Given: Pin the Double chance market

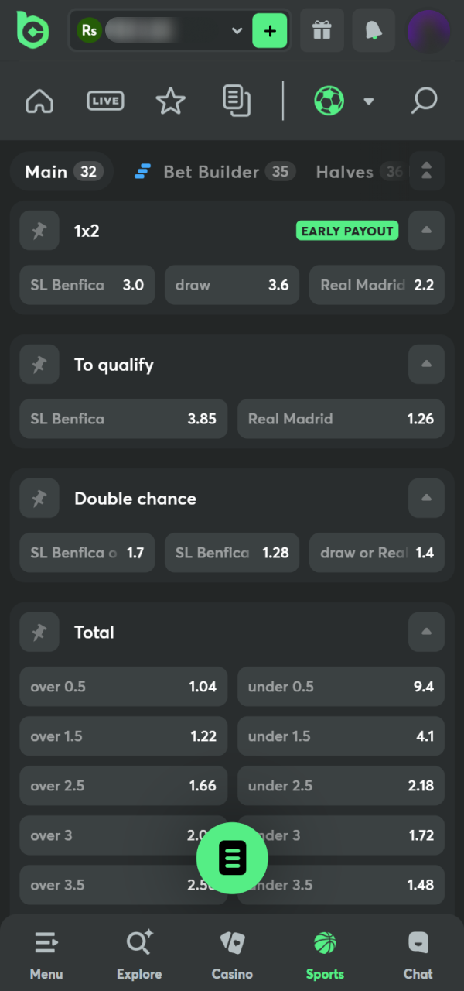Looking at the screenshot, I should point(39,498).
